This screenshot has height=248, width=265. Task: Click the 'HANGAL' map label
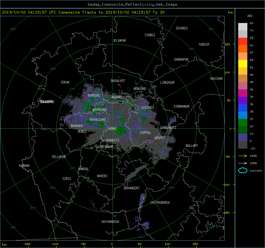(x=83, y=169)
